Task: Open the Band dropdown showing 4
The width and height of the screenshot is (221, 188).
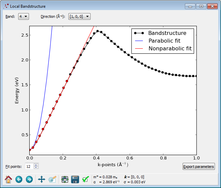Action: click(23, 16)
